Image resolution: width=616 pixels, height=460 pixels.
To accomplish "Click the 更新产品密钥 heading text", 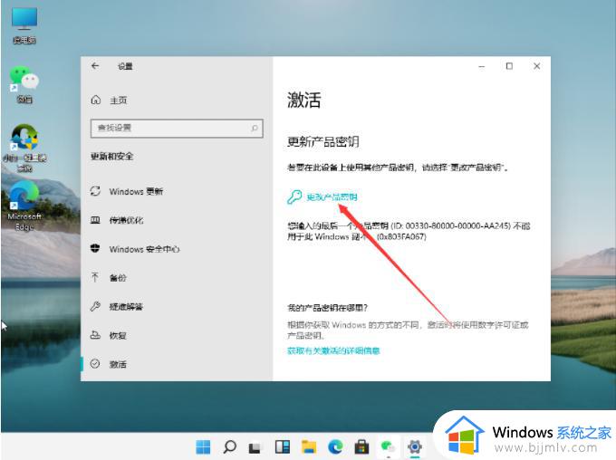I will click(322, 141).
